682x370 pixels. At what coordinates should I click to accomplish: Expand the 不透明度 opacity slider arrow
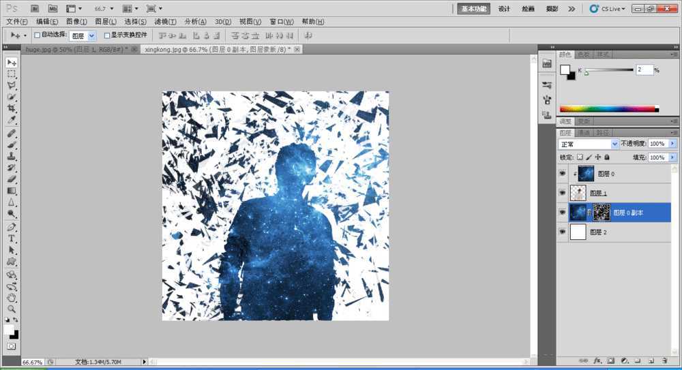coord(673,144)
